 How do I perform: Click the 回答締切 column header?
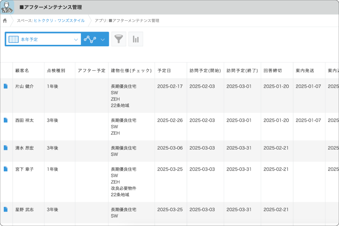273,70
